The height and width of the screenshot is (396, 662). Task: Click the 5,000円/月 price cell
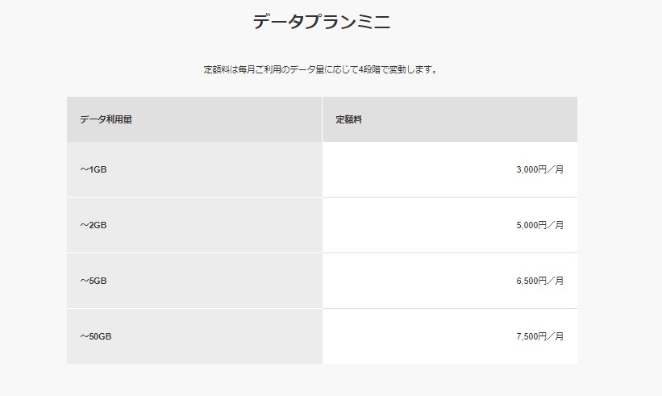[450, 226]
